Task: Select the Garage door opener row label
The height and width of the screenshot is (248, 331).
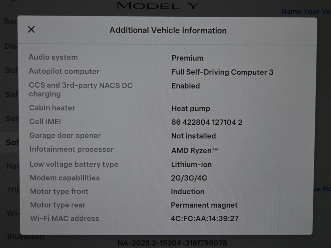Action: pyautogui.click(x=65, y=136)
